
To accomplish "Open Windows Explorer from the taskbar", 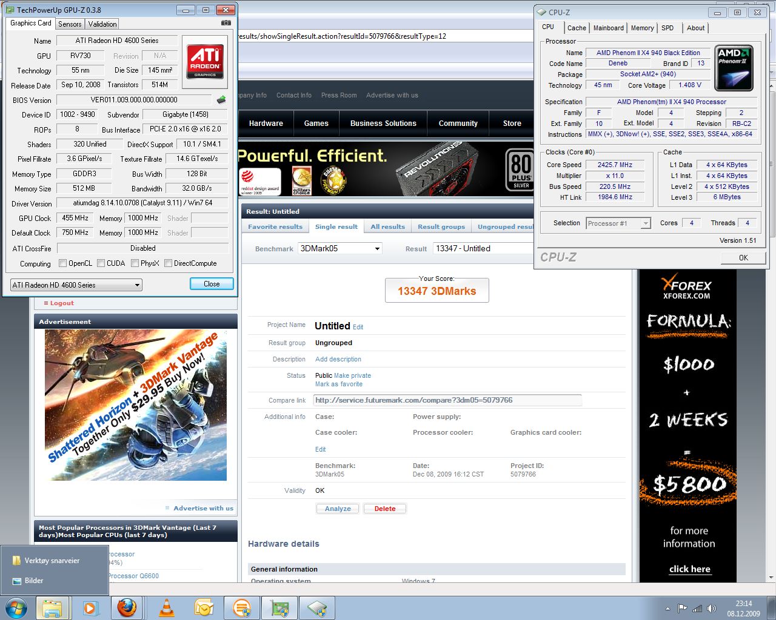I will (52, 608).
